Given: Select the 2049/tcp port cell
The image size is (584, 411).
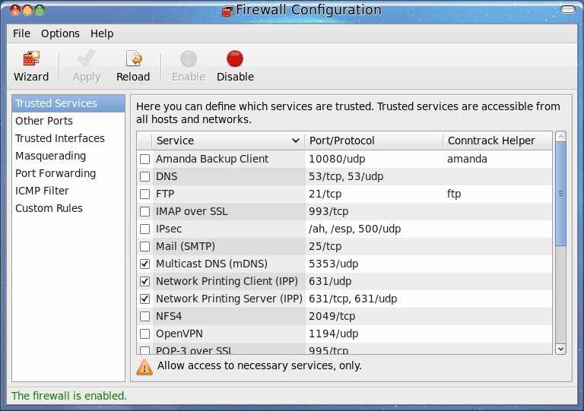Looking at the screenshot, I should pos(374,317).
